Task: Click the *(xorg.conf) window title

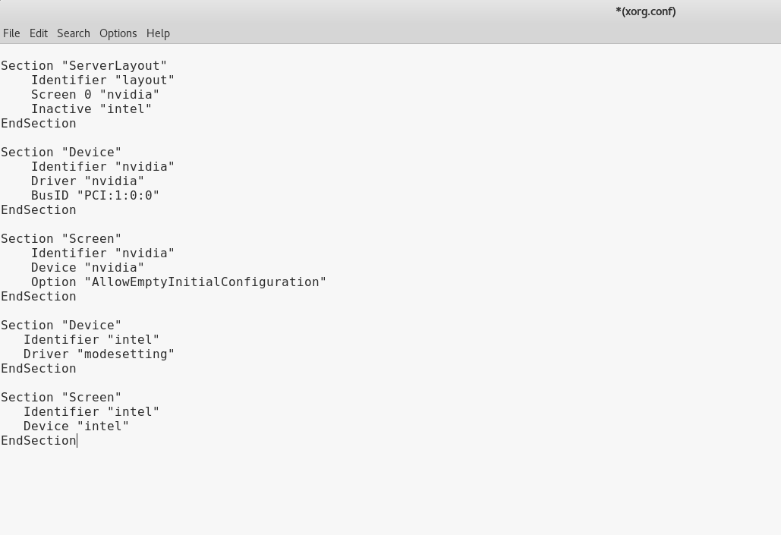Action: pos(645,11)
